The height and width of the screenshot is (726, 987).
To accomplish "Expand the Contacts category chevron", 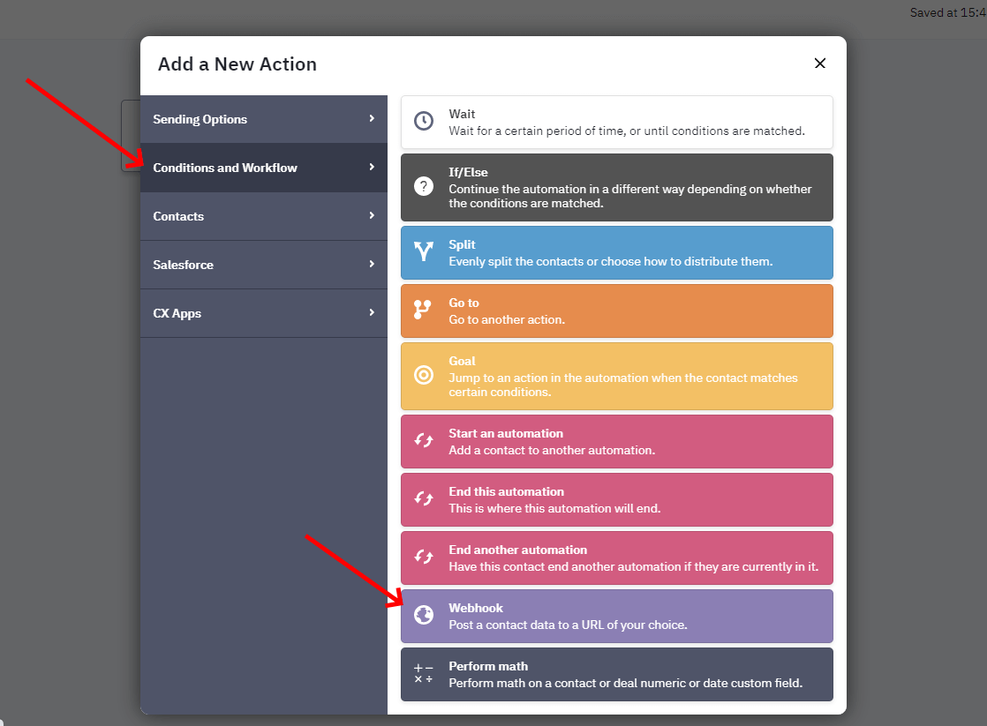I will [372, 216].
